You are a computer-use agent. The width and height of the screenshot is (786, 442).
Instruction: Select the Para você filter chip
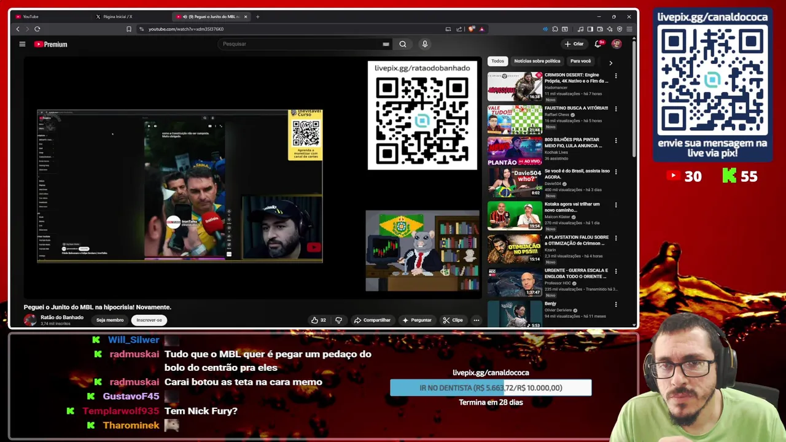tap(580, 61)
